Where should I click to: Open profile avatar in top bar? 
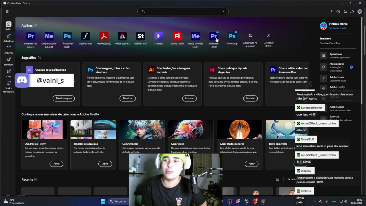(360, 11)
